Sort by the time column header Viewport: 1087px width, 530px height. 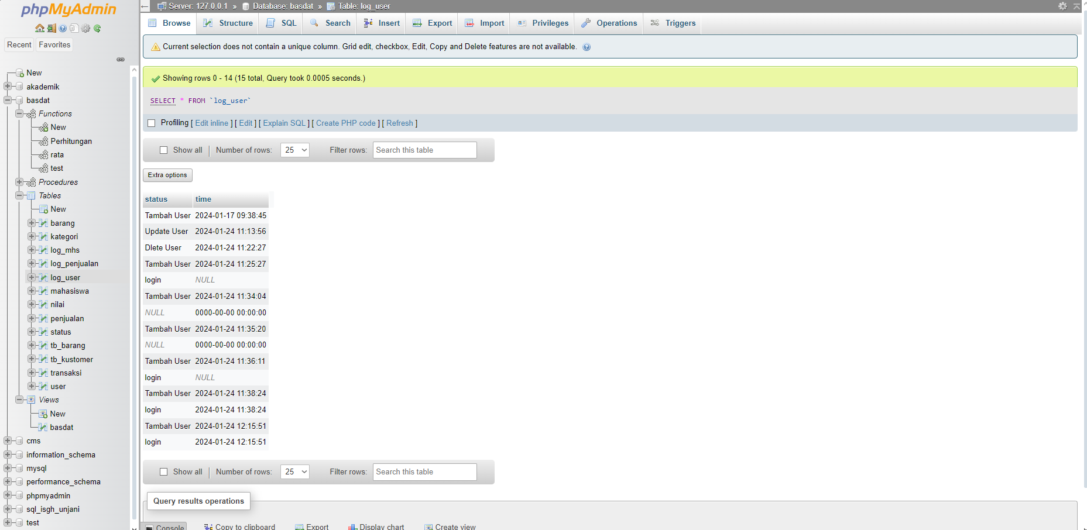[203, 199]
